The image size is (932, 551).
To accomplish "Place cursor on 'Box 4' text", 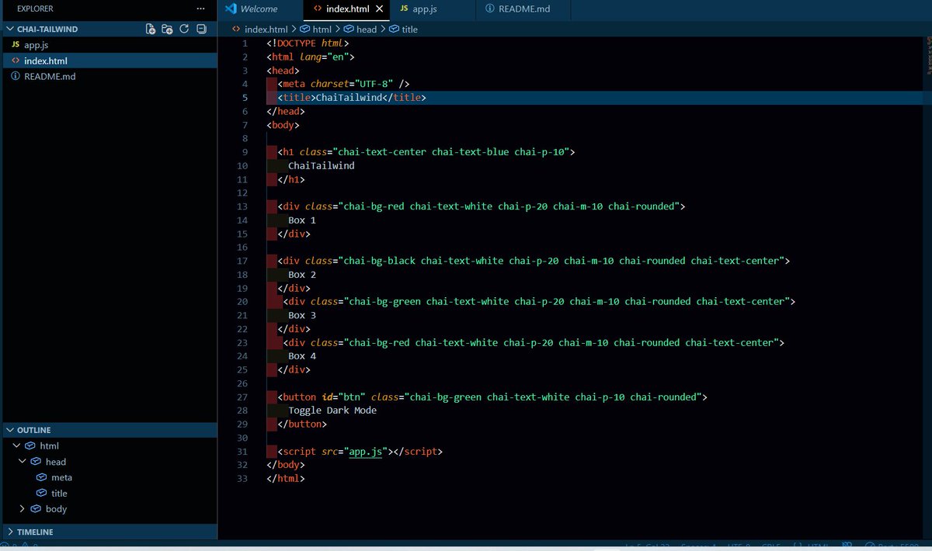I will [302, 355].
